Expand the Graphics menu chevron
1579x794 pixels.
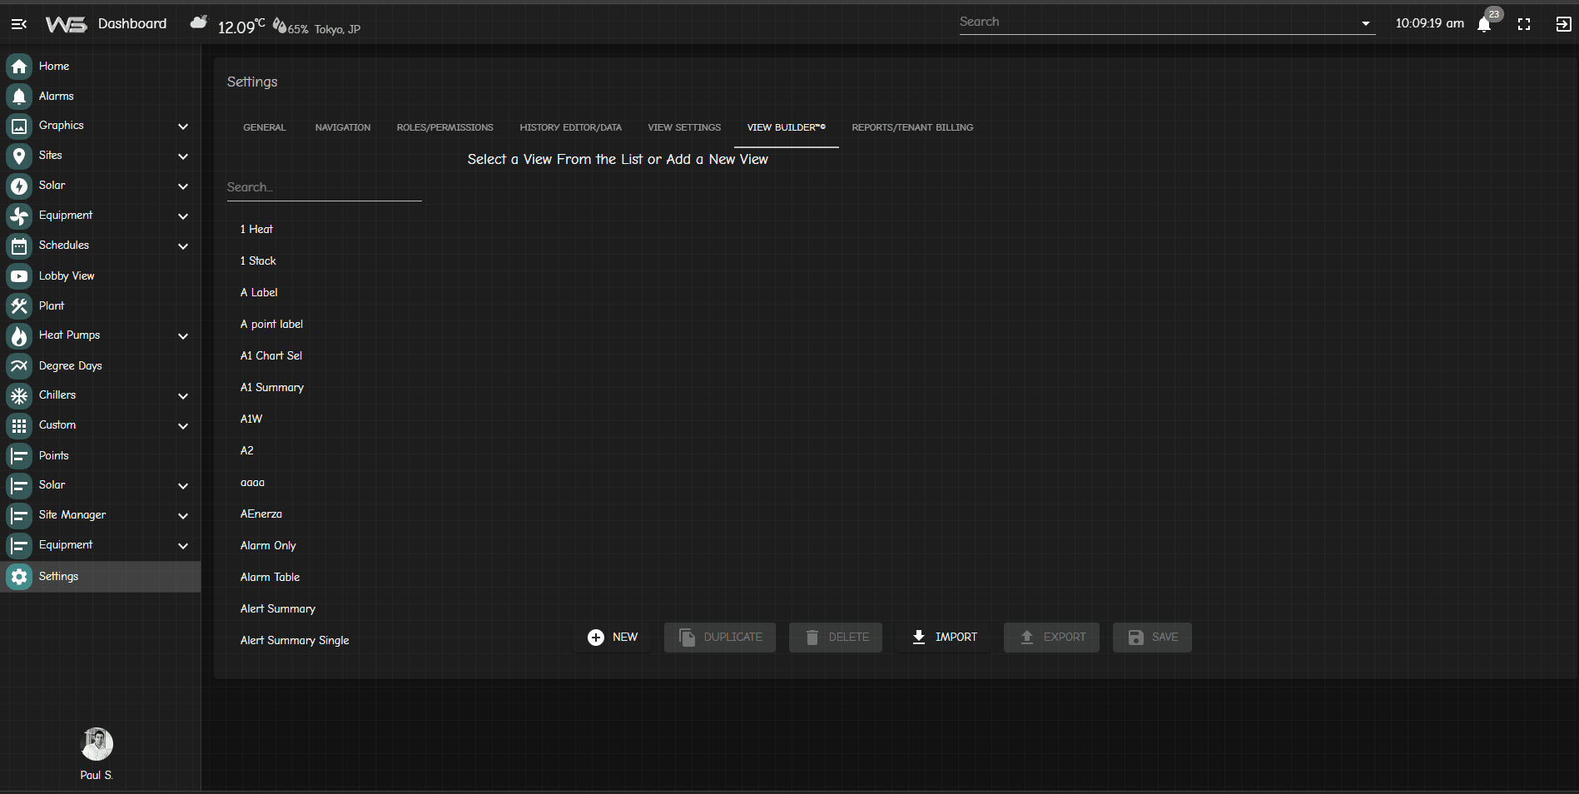183,127
